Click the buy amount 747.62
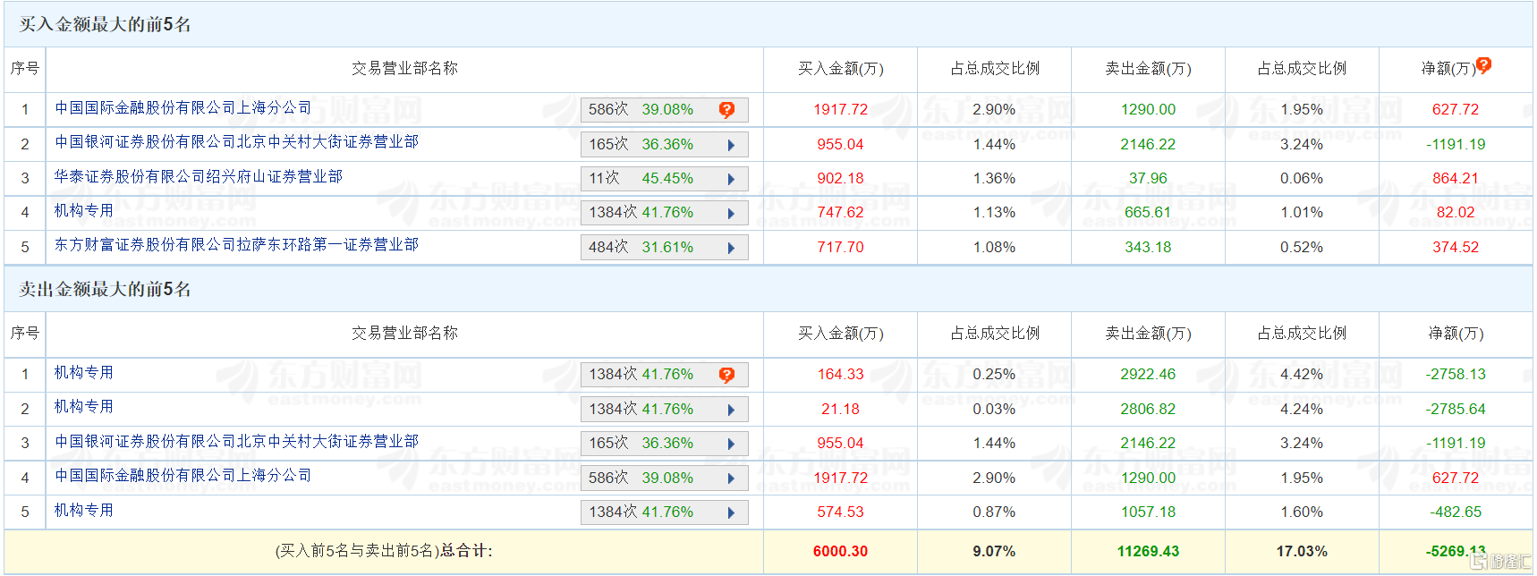The width and height of the screenshot is (1537, 576). [840, 212]
